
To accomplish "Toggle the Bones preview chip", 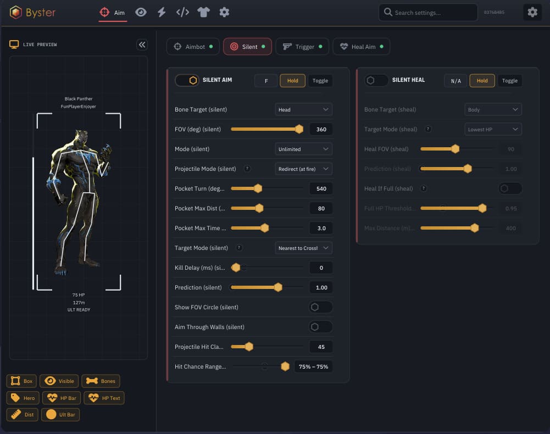I will (x=101, y=381).
